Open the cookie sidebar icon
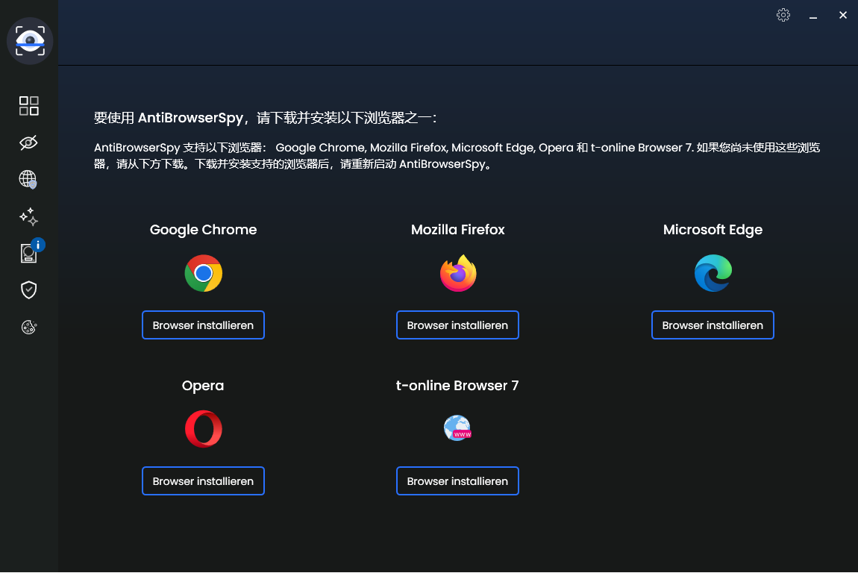 click(28, 328)
